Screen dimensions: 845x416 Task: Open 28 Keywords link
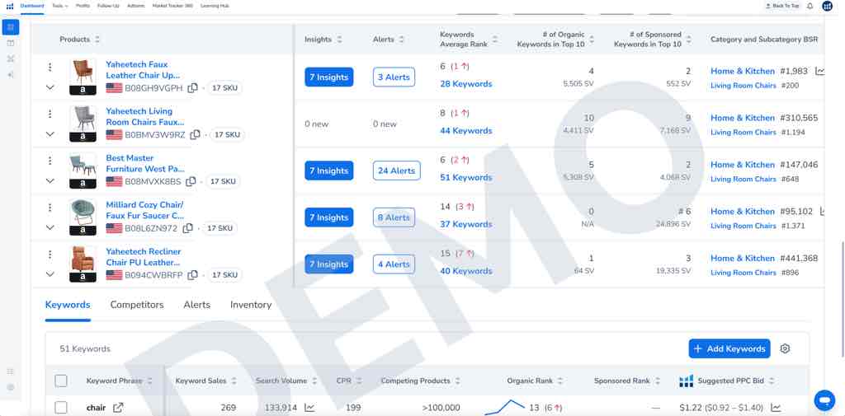466,84
